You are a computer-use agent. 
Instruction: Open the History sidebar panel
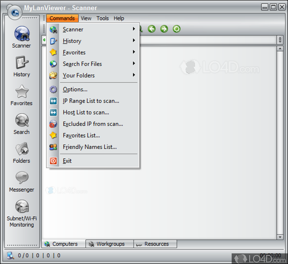[x=22, y=66]
